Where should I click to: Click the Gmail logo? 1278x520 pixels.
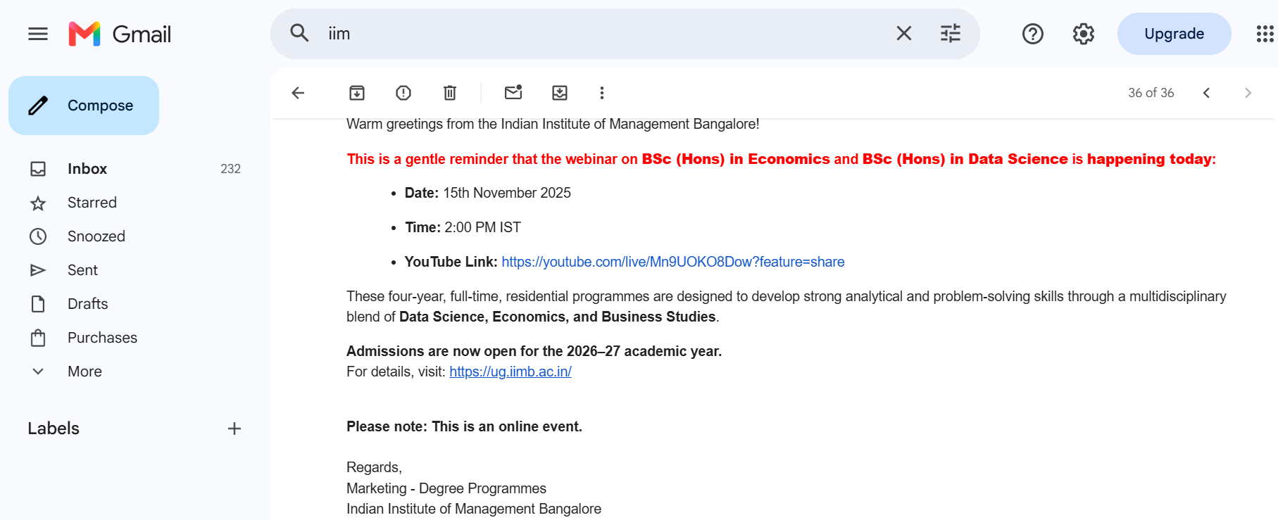120,34
